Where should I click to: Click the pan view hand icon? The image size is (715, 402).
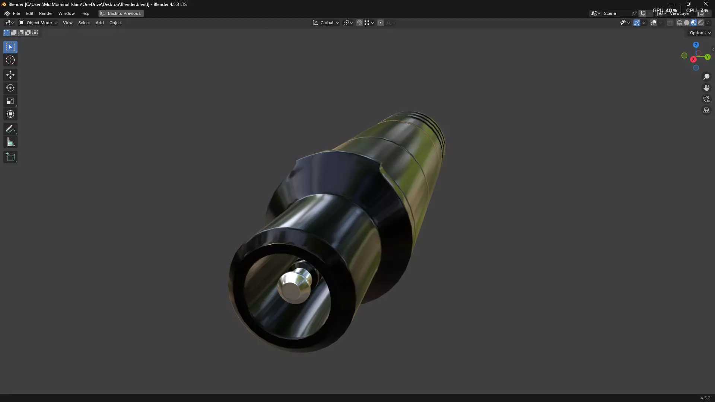tap(706, 88)
